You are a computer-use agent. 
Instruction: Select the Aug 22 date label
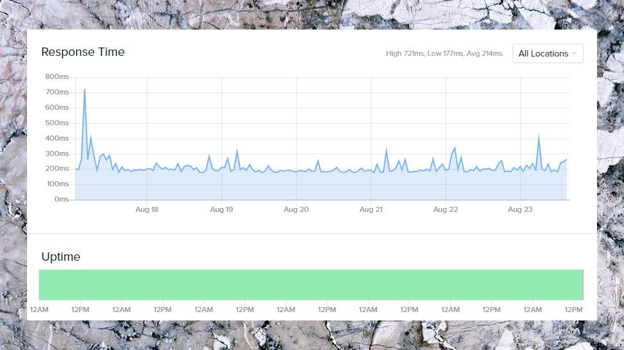click(x=445, y=209)
